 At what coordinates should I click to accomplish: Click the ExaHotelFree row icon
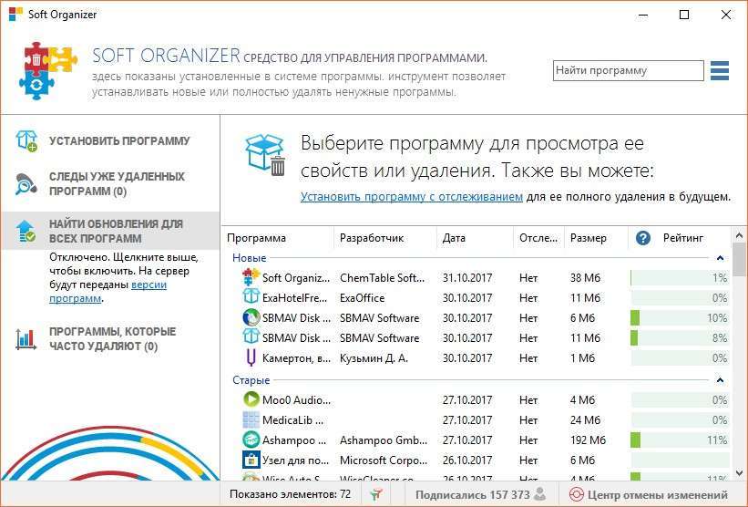[251, 297]
